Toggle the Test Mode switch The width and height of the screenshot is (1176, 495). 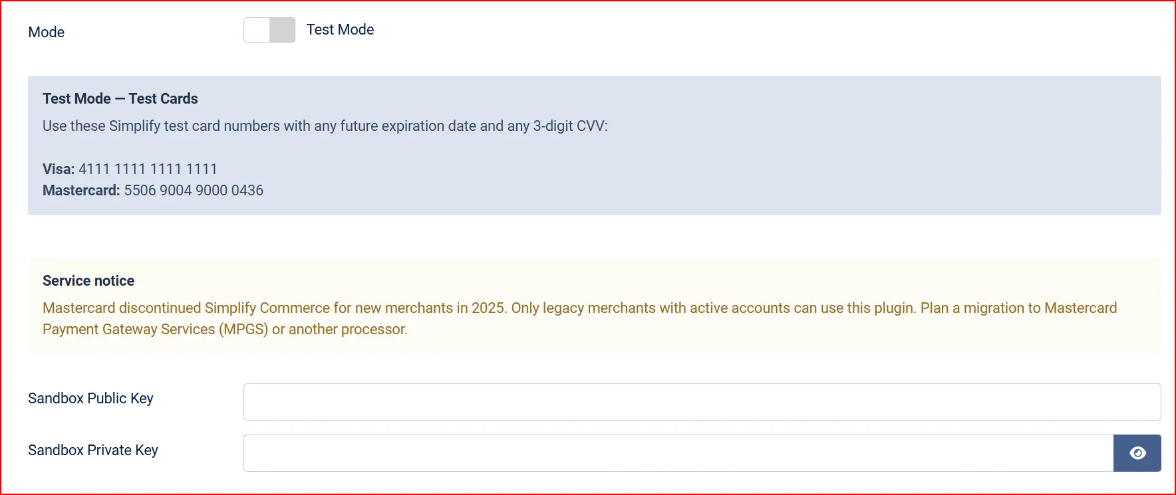[x=269, y=30]
